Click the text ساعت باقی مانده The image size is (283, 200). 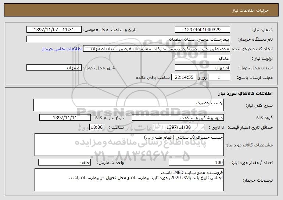153,77
